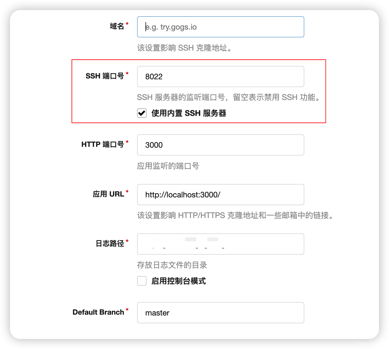
Task: Click the application URL input field
Action: coord(220,195)
